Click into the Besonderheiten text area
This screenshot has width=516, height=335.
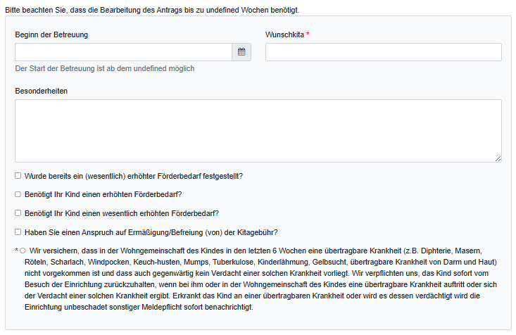point(258,131)
